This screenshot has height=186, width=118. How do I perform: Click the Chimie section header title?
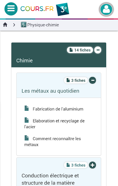coord(25,60)
